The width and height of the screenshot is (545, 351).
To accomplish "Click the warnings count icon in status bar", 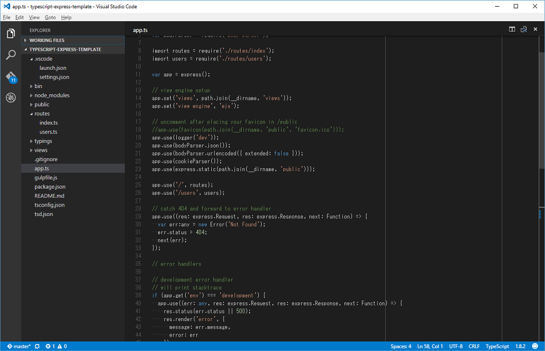I will pos(62,346).
